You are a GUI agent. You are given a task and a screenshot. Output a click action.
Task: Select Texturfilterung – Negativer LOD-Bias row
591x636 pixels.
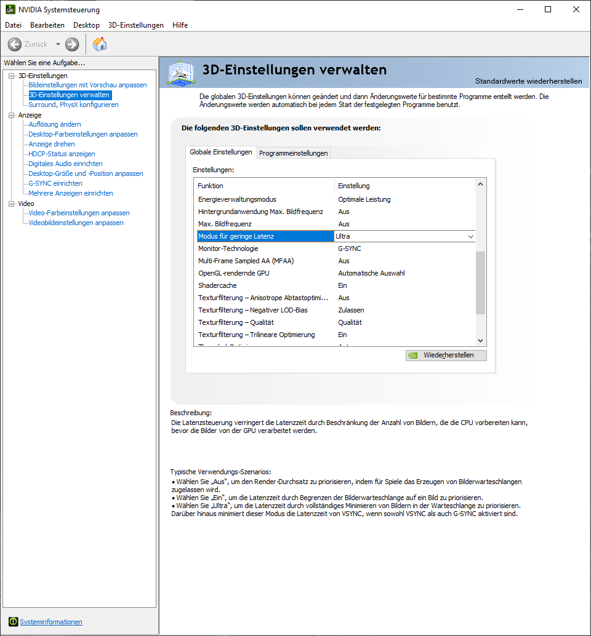(335, 310)
